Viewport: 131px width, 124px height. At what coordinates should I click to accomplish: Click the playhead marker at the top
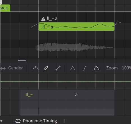[x=1, y=2]
